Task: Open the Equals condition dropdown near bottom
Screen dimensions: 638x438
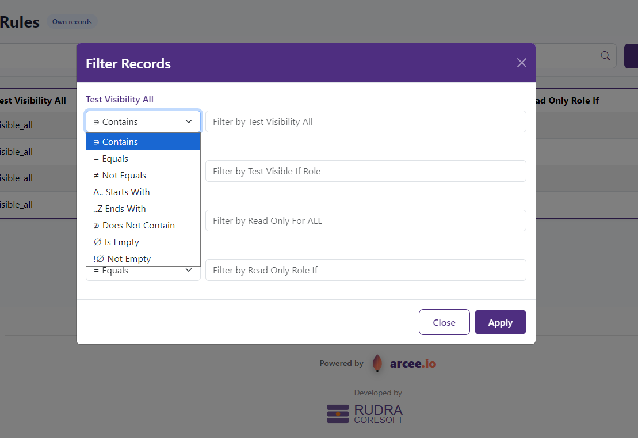Action: coord(143,270)
